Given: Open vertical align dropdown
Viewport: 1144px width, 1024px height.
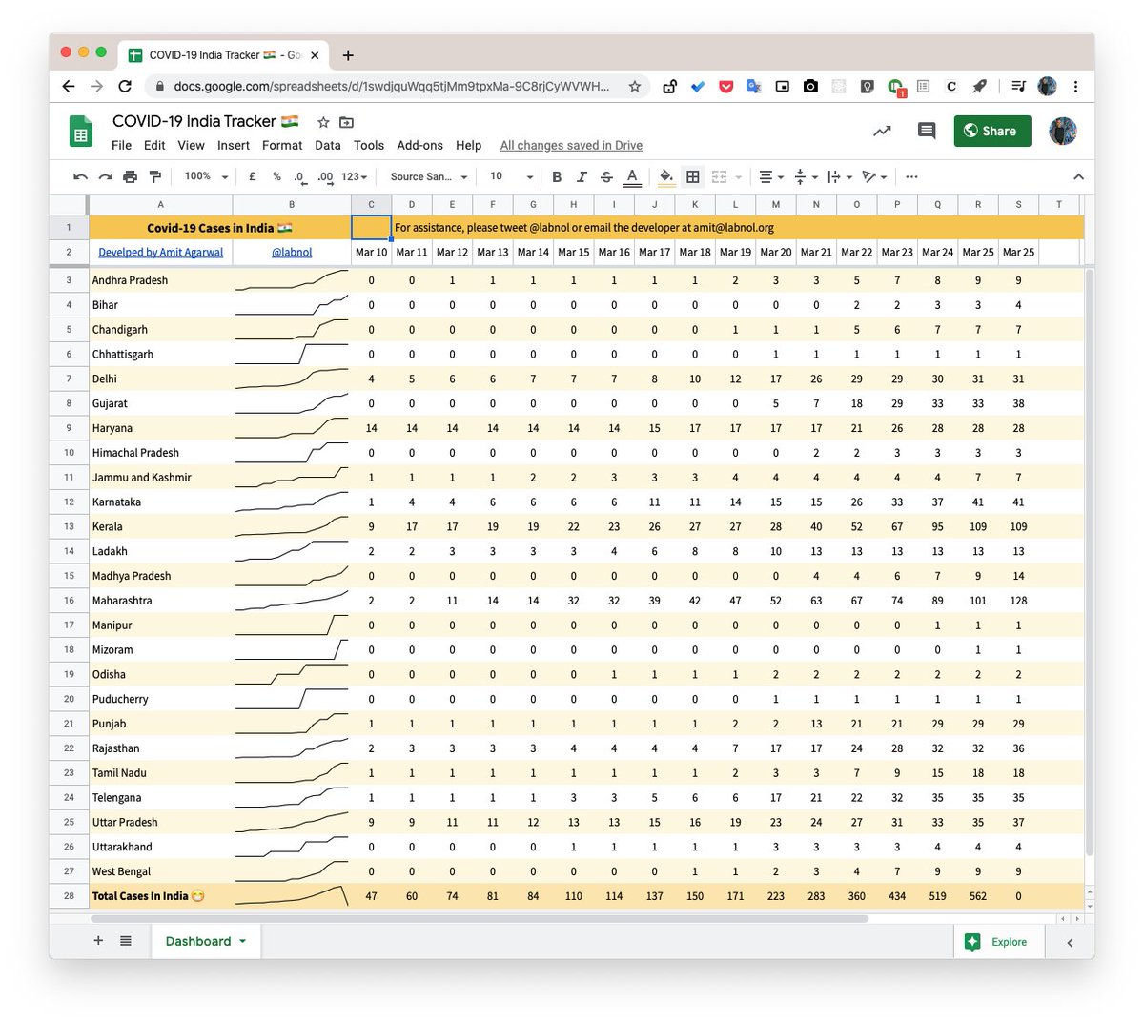Looking at the screenshot, I should (806, 176).
